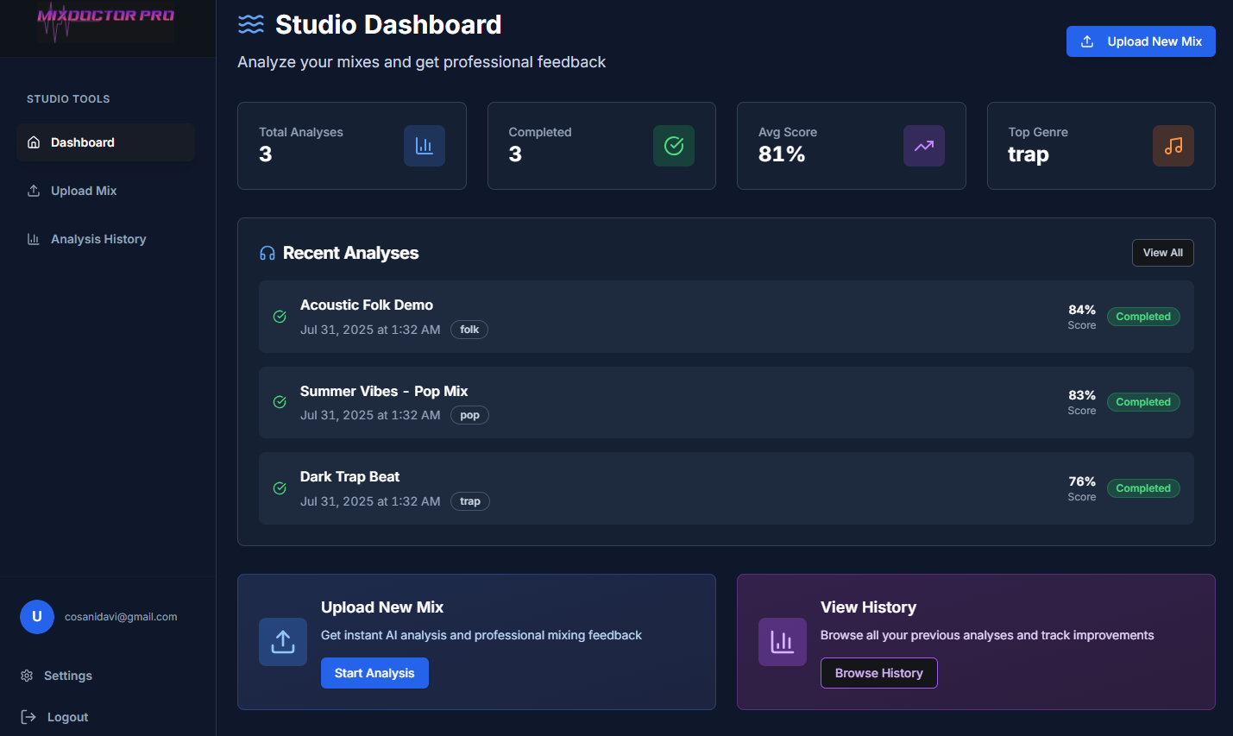The height and width of the screenshot is (736, 1233).
Task: Click the Studio Tools sidebar heading
Action: tap(68, 99)
